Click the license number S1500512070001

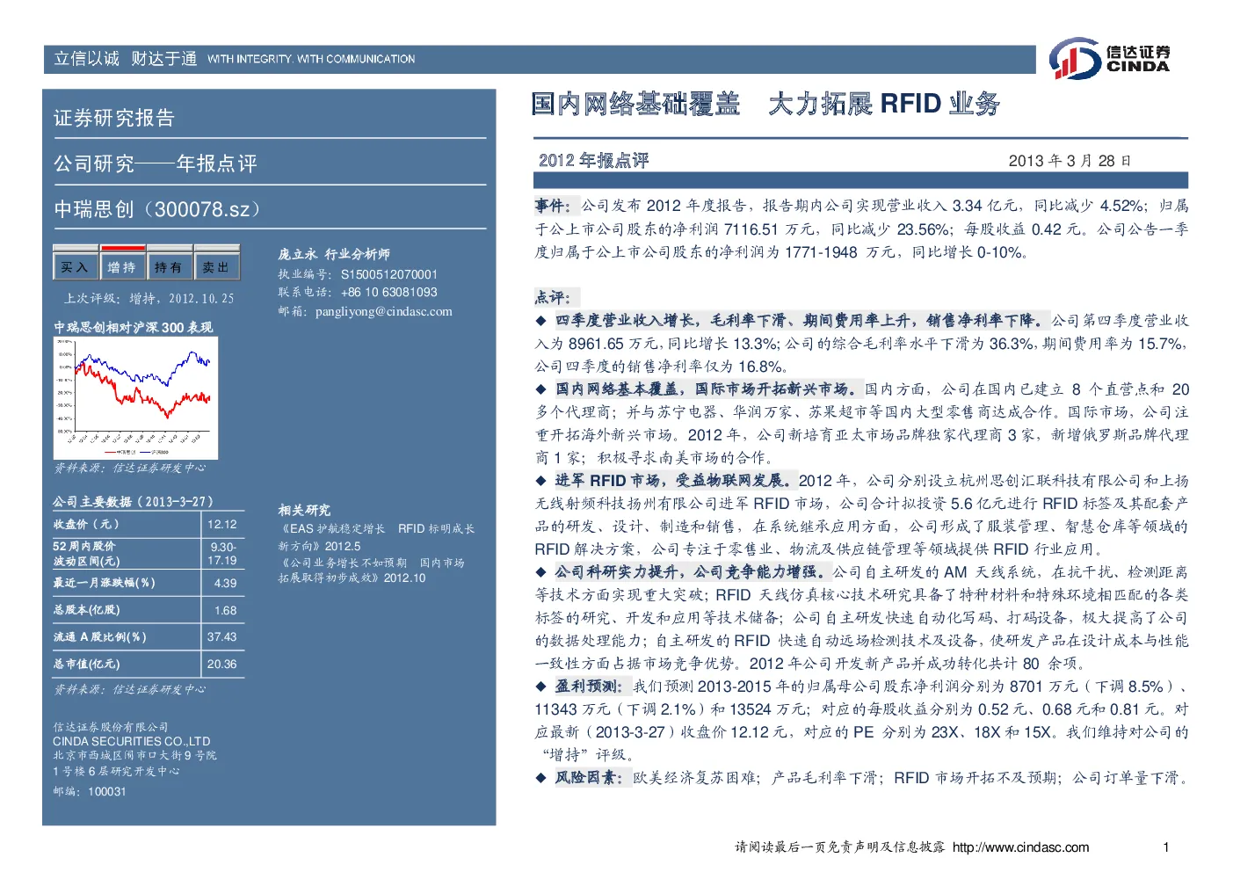(x=388, y=274)
